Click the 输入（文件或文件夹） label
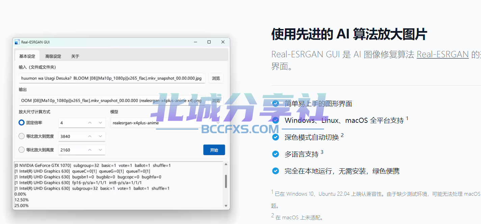The height and width of the screenshot is (224, 481). [x=37, y=67]
